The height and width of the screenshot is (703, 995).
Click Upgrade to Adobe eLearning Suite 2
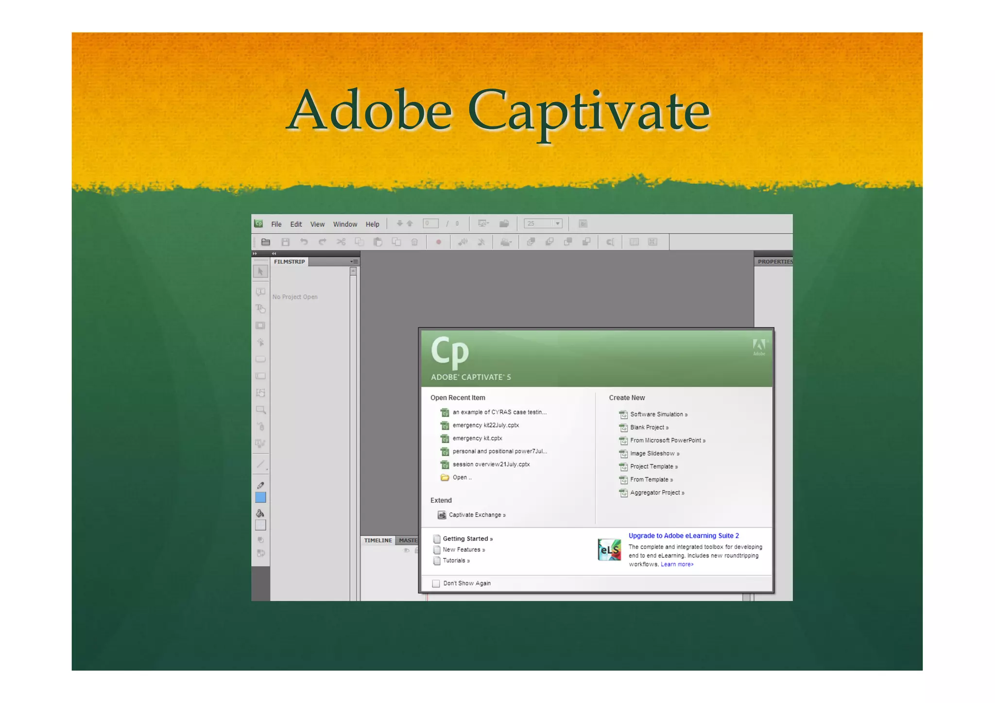pyautogui.click(x=684, y=536)
